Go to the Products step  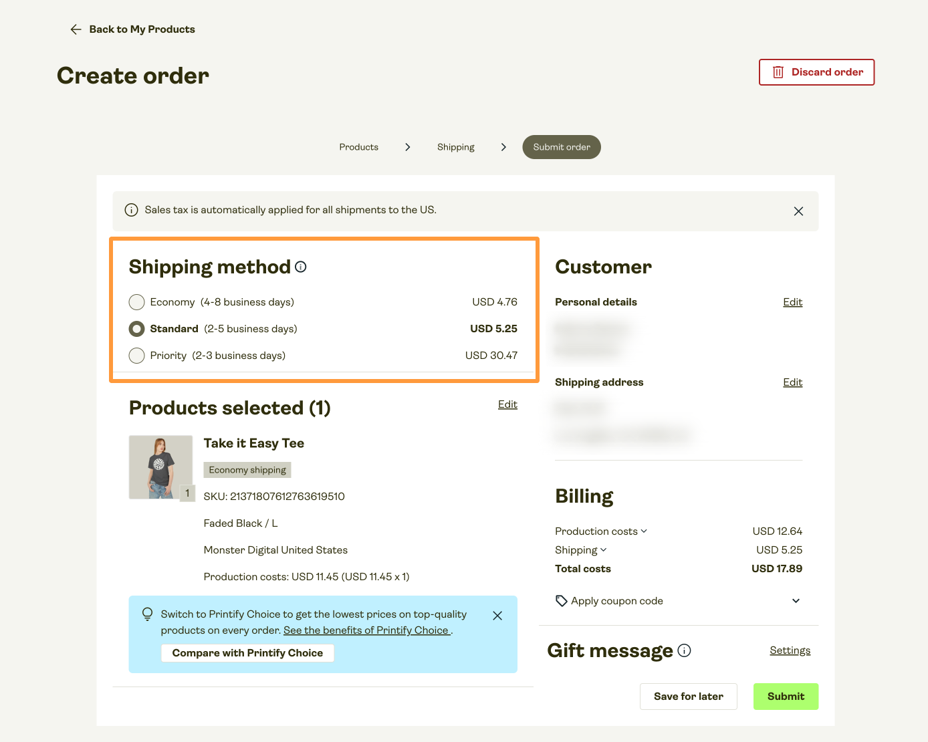click(x=358, y=147)
